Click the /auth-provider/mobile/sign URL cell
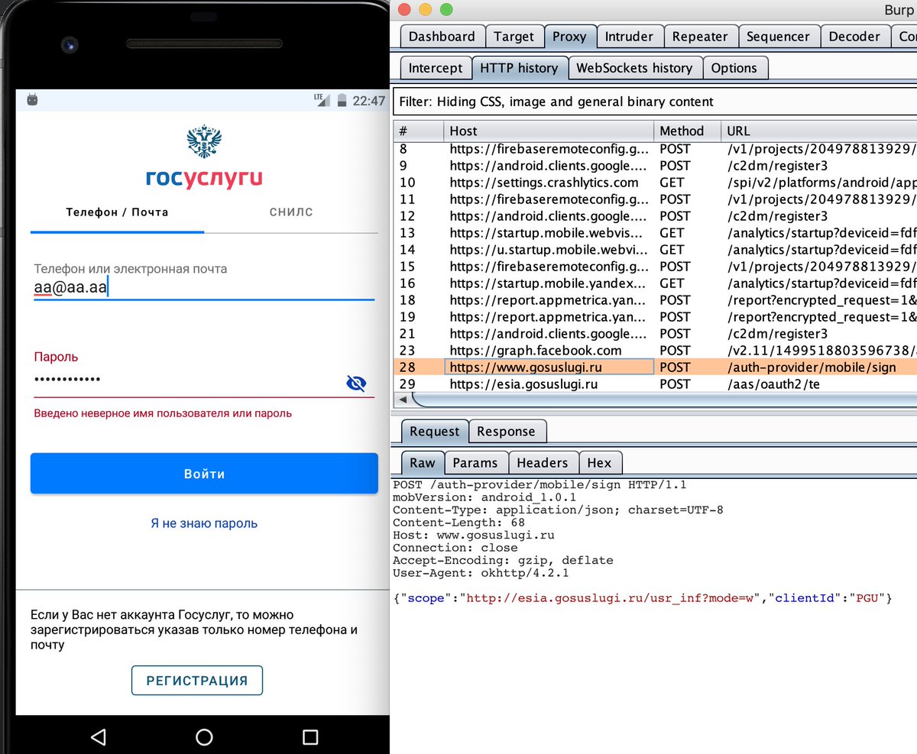The width and height of the screenshot is (917, 754). click(x=818, y=367)
